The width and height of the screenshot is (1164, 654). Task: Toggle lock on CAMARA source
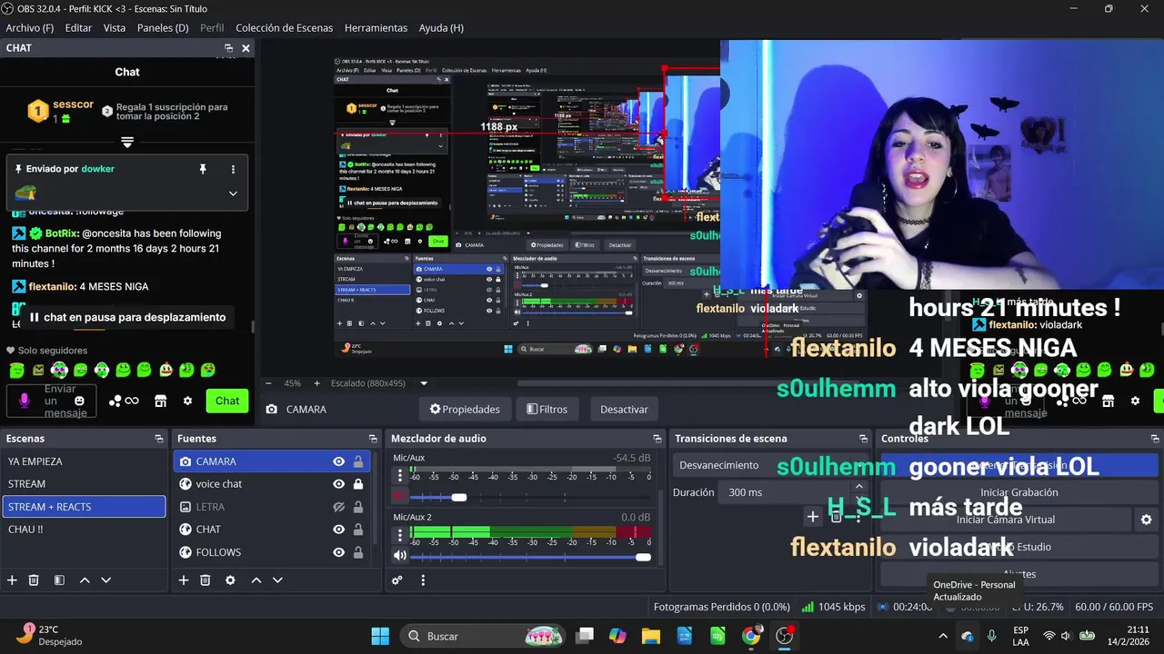[358, 461]
